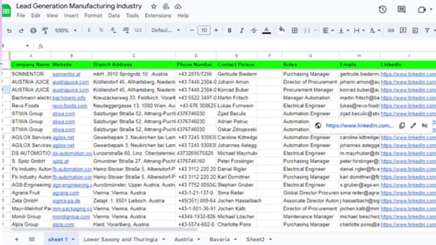Open the Extensions menu

[158, 15]
